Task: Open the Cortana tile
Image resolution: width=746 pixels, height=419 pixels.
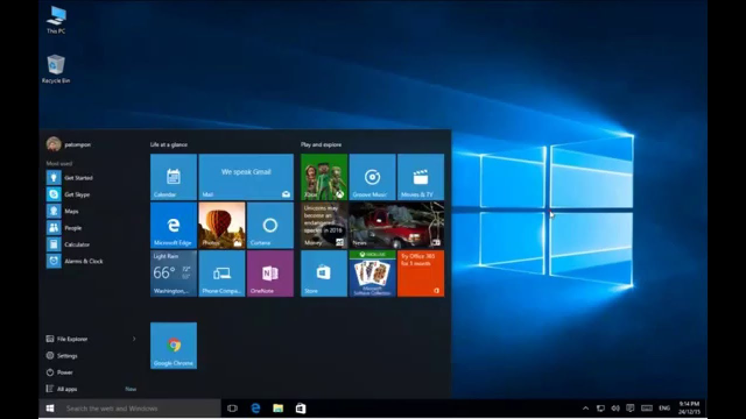Action: 270,225
